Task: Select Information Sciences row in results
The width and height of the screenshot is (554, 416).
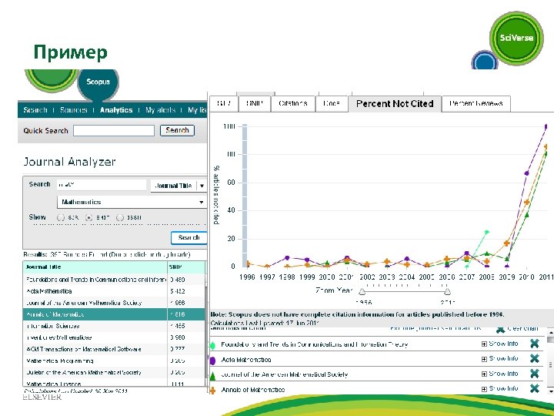Action: [114, 326]
